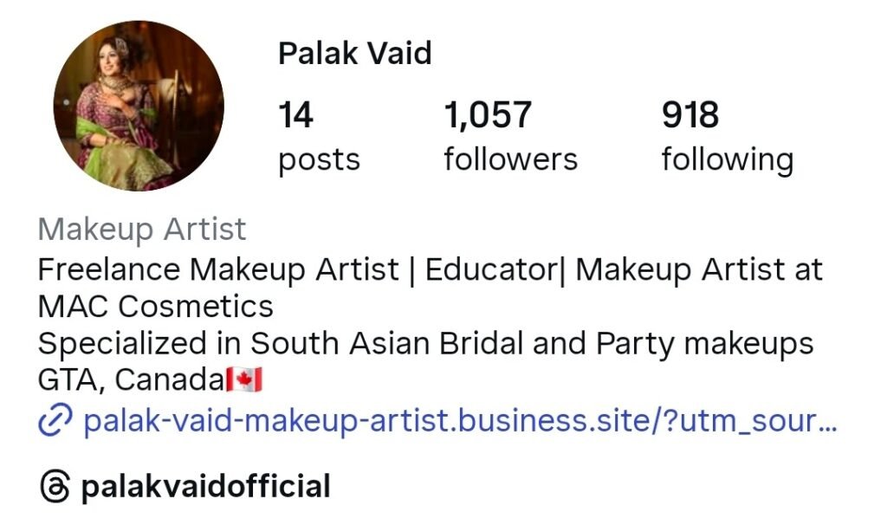Viewport: 887px width, 525px height.
Task: View the 14 posts count
Action: (x=295, y=115)
